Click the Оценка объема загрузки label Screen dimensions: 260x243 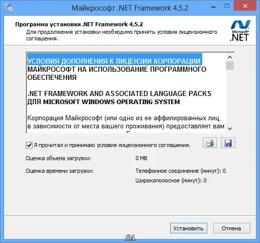[58, 158]
